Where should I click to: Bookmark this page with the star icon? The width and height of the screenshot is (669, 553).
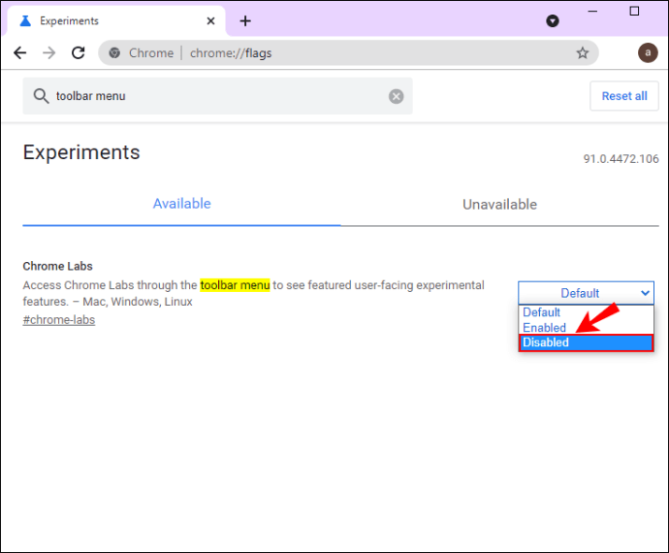click(x=583, y=53)
